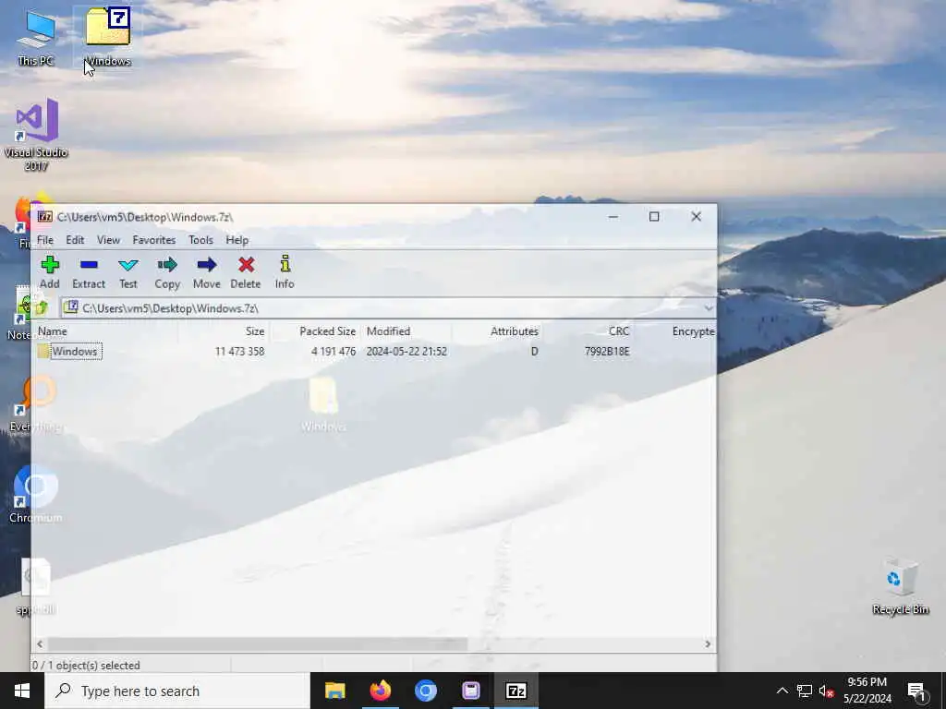This screenshot has width=946, height=709.
Task: Open the View menu
Action: click(x=109, y=240)
